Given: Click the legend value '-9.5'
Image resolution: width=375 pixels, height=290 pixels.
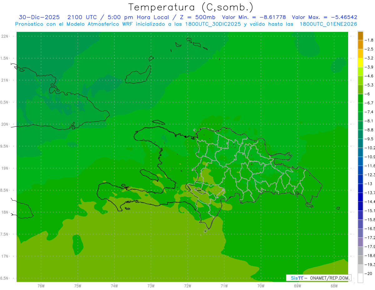Looking at the screenshot, I should pyautogui.click(x=369, y=139).
